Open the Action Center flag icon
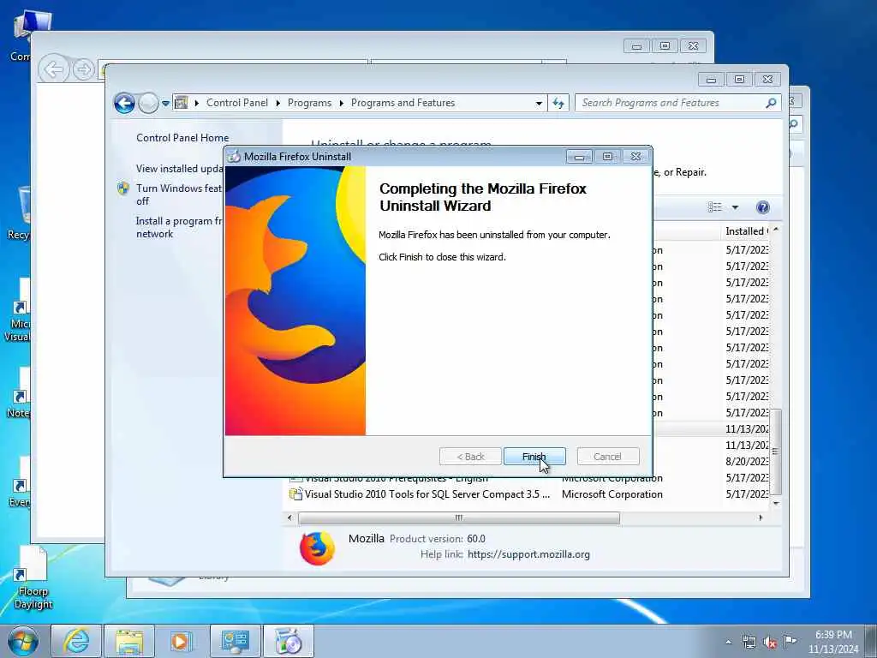Viewport: 877px width, 658px height. coord(790,641)
